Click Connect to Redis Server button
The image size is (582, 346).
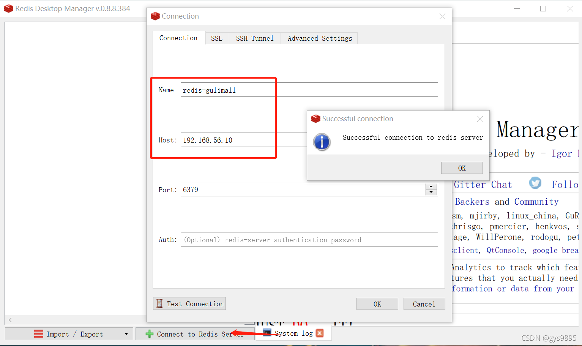click(x=195, y=334)
